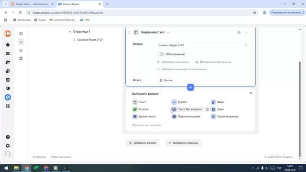The image size is (306, 172).
Task: Choose the Список question type
Action: pyautogui.click(x=141, y=109)
